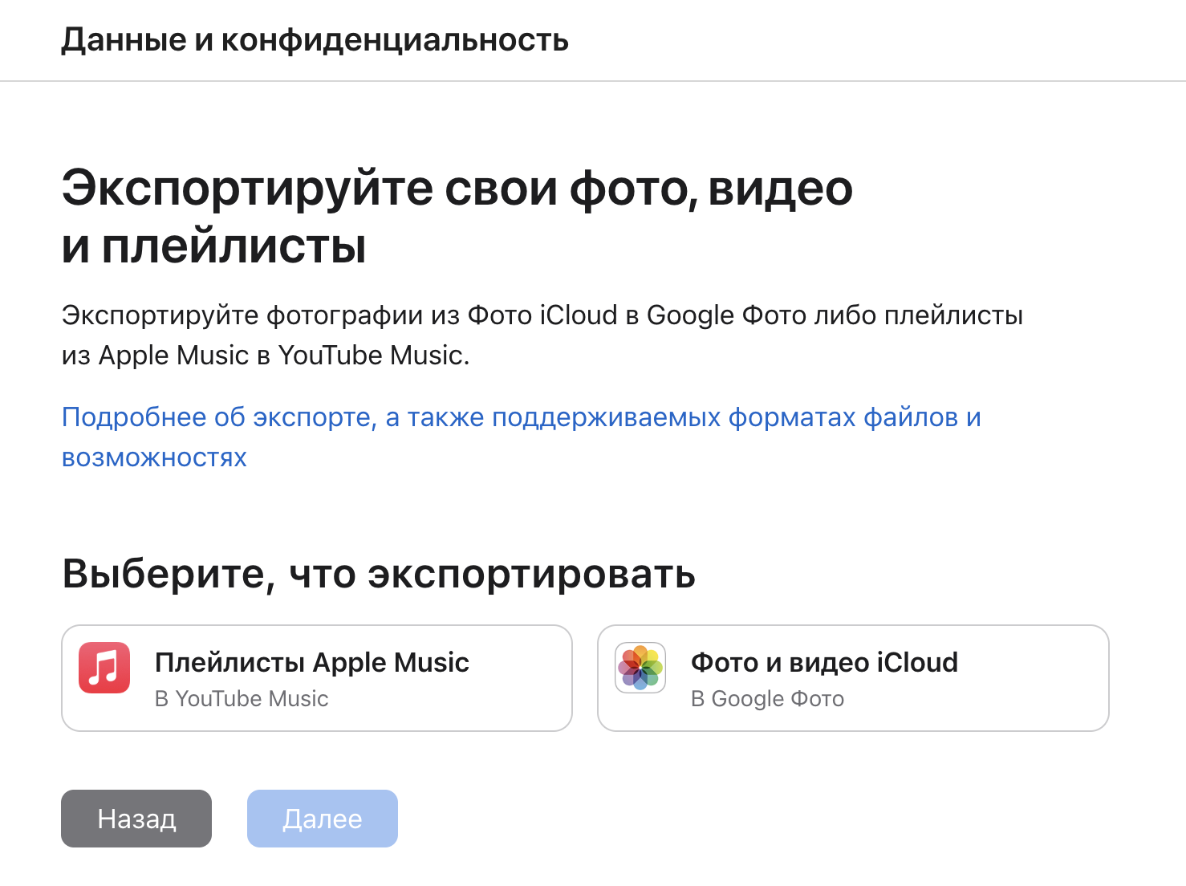Click the В YouTube Music subtitle
This screenshot has height=886, width=1186.
point(242,699)
